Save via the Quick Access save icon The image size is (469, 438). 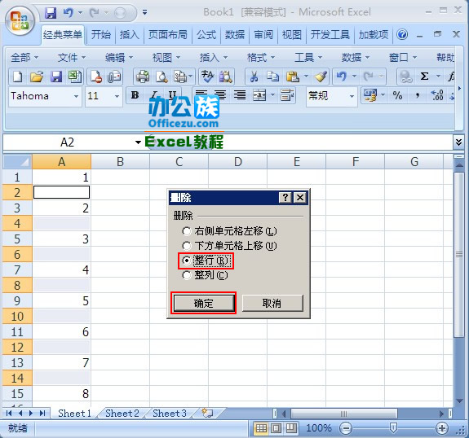pyautogui.click(x=51, y=13)
